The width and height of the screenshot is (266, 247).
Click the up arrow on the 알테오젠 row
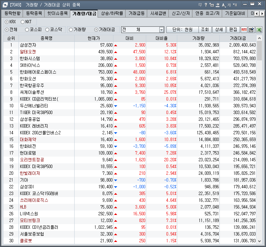coord(116,52)
